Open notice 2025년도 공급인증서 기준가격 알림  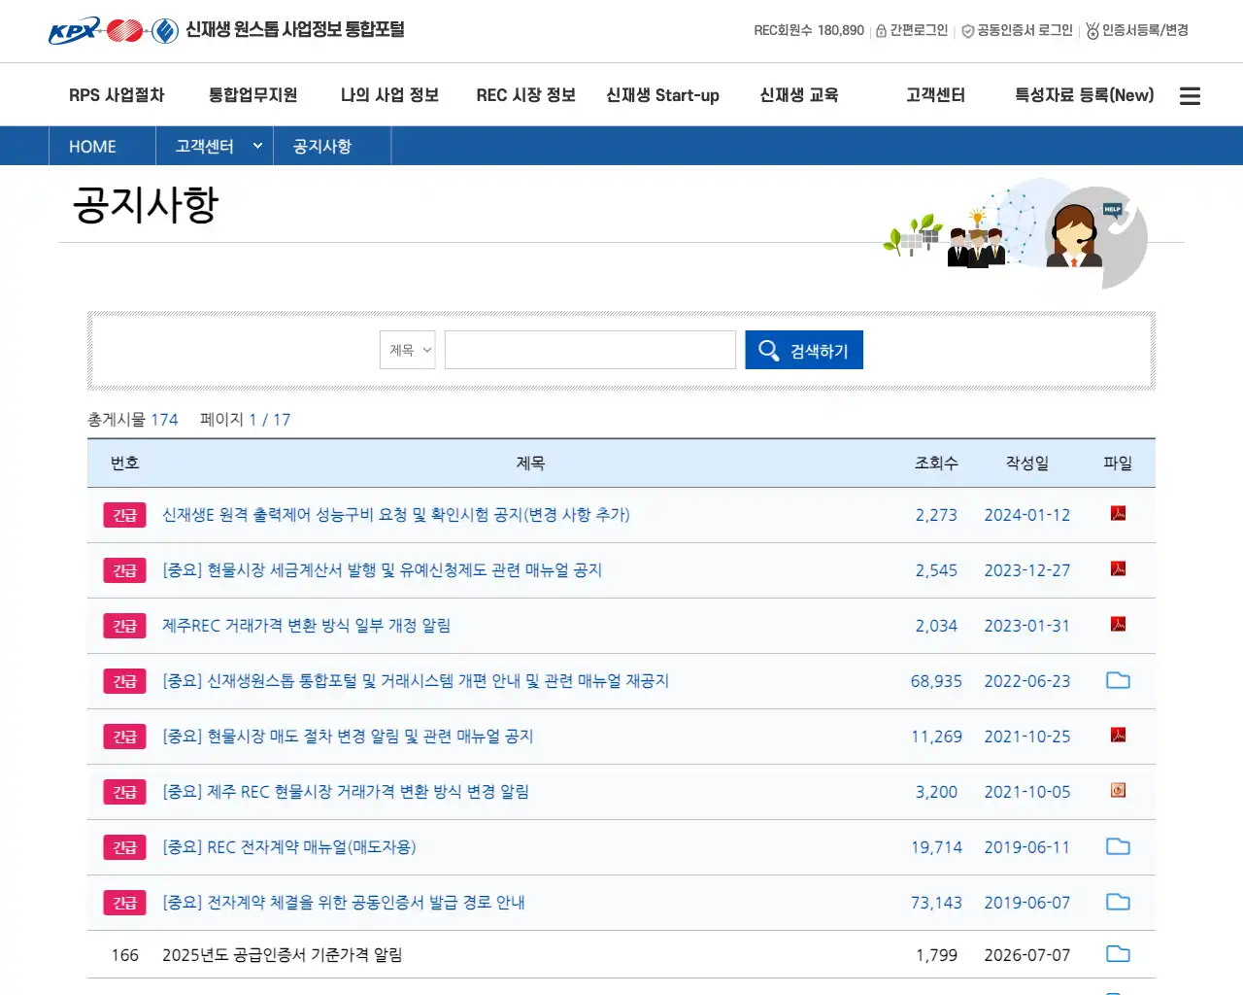282,955
